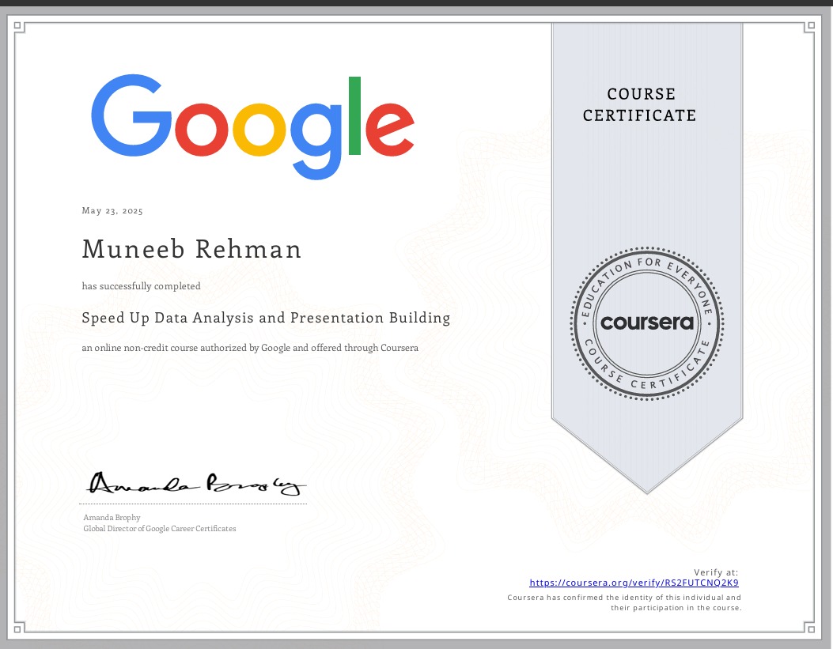Screen dimensions: 833x649
Task: Click the 'Verify at:' label
Action: (716, 572)
